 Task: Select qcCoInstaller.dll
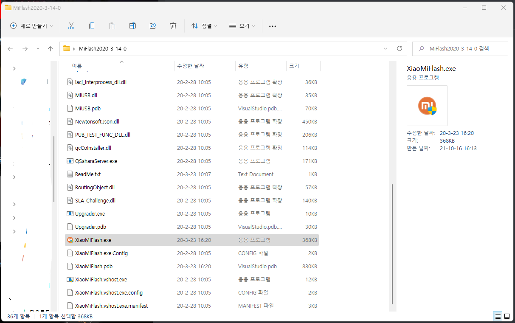point(192,148)
